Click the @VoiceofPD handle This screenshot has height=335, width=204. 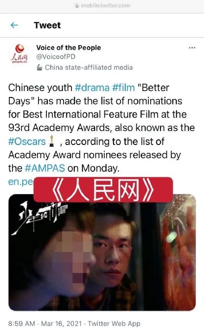click(56, 57)
